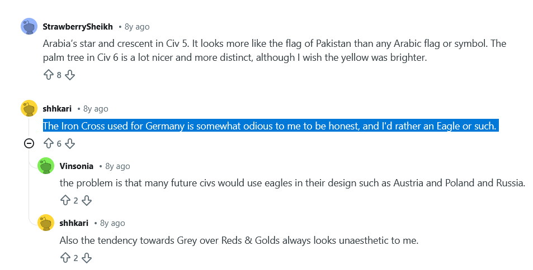The width and height of the screenshot is (533, 270).
Task: Click 8y ago timestamp on StrawberrySheikh's comment
Action: coord(137,26)
